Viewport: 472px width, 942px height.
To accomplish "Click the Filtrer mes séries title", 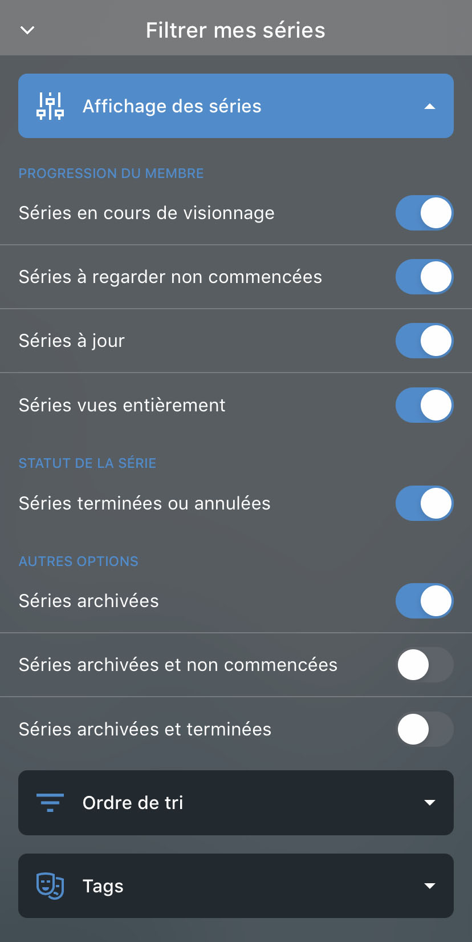I will pos(235,30).
